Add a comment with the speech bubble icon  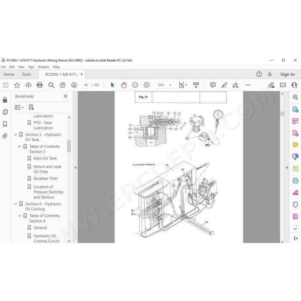click(x=213, y=85)
